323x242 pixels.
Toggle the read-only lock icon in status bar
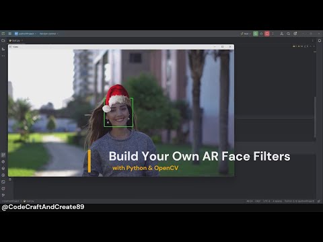pos(319,201)
